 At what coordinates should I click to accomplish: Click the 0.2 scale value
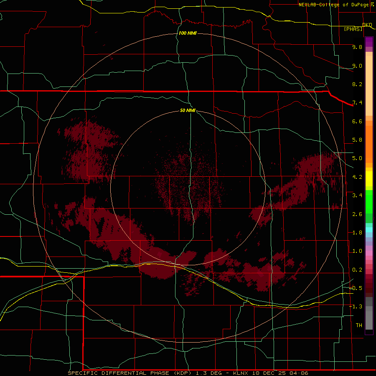tap(357, 270)
